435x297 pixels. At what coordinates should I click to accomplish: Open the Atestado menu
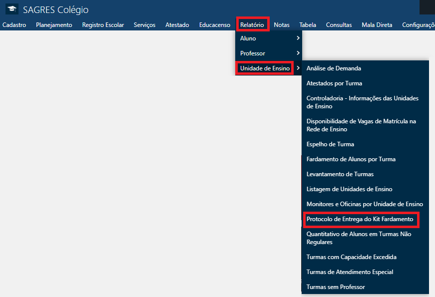[x=177, y=24]
